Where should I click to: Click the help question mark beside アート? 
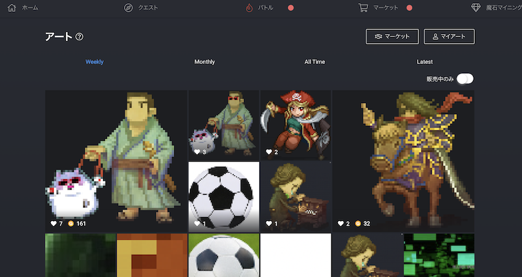coord(79,36)
